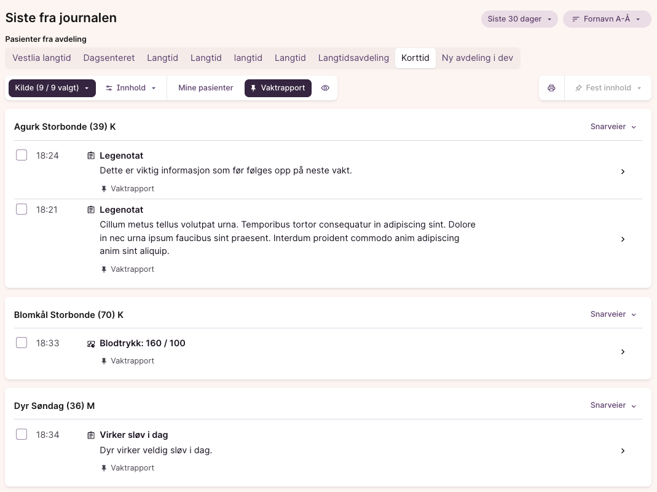This screenshot has width=657, height=492.
Task: Expand the Fornavn A-Å sort dropdown
Action: 606,19
